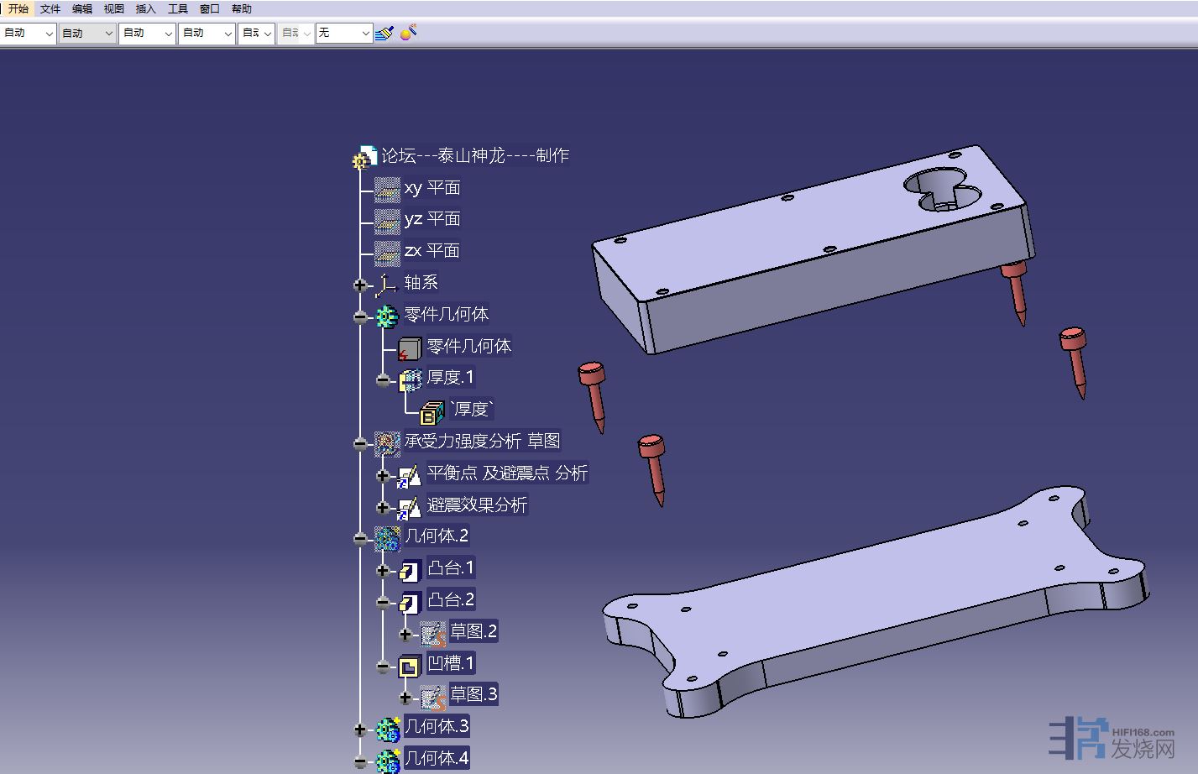Select the 草图.2 sketch icon
Viewport: 1198px width, 774px height.
click(x=432, y=634)
